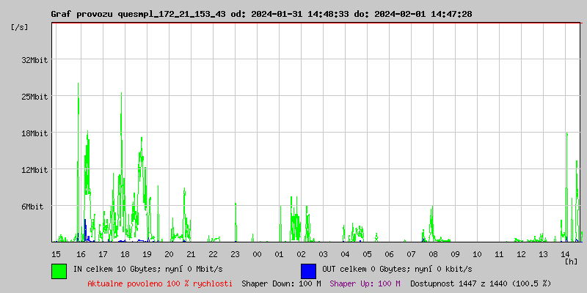Click the '00' midnight hour marker on x-axis
Image resolution: width=587 pixels, height=293 pixels.
pos(257,253)
